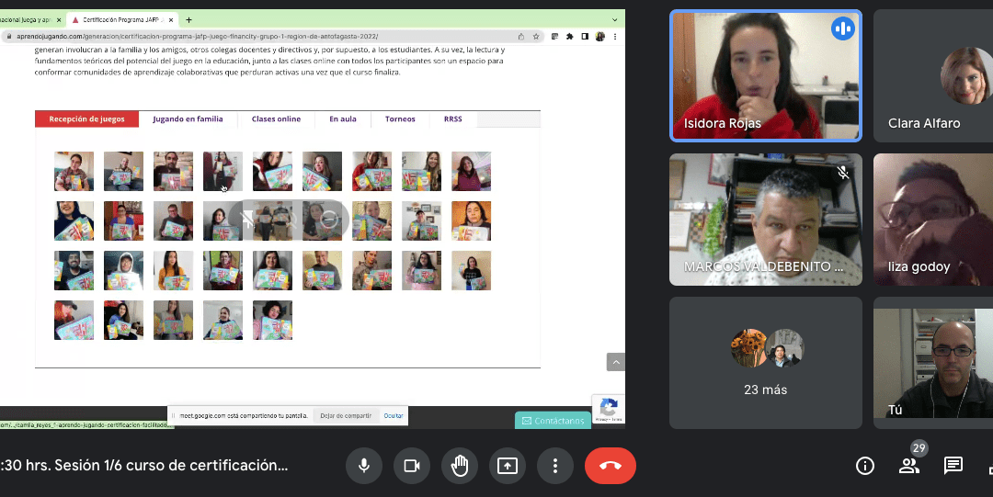993x497 pixels.
Task: Open the 'Recepción de juegos' tab
Action: pyautogui.click(x=86, y=119)
